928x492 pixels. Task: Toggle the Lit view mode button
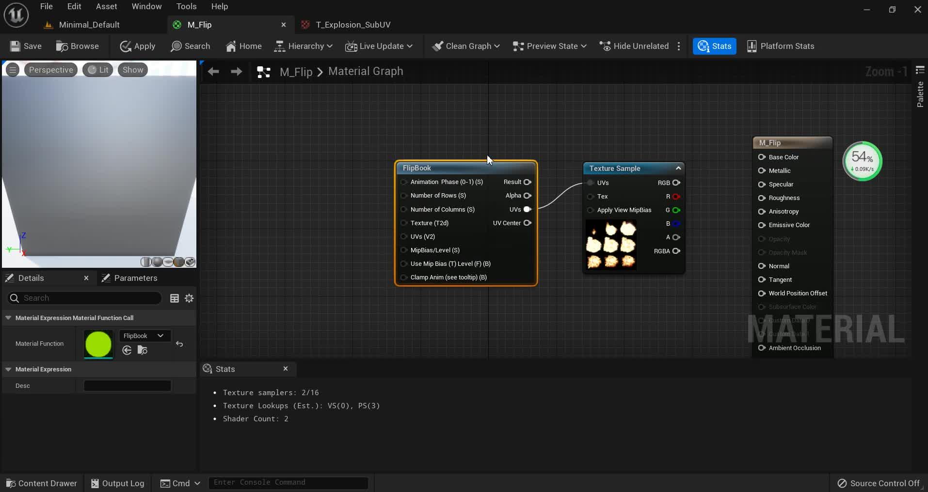[98, 70]
